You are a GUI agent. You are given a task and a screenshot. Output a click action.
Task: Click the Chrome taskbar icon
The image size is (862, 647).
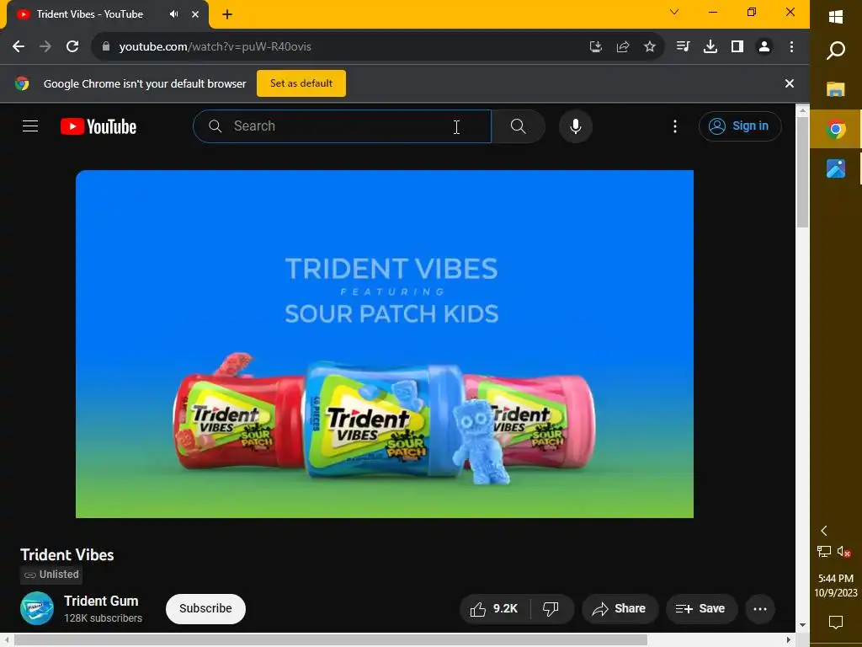(x=836, y=129)
